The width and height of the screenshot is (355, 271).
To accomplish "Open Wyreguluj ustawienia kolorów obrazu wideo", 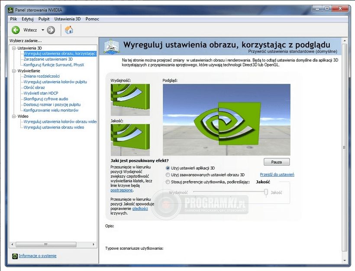I will tap(60, 121).
